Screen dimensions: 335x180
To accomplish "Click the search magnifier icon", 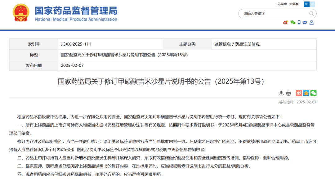I will click(311, 14).
